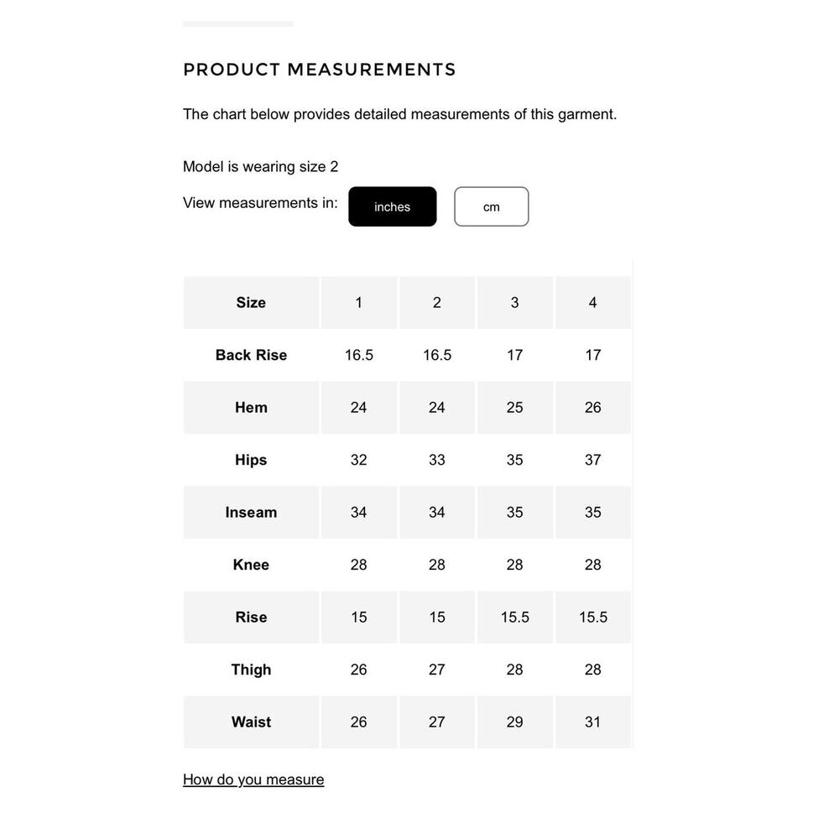Switch measurements to cm
The height and width of the screenshot is (839, 839).
click(491, 206)
